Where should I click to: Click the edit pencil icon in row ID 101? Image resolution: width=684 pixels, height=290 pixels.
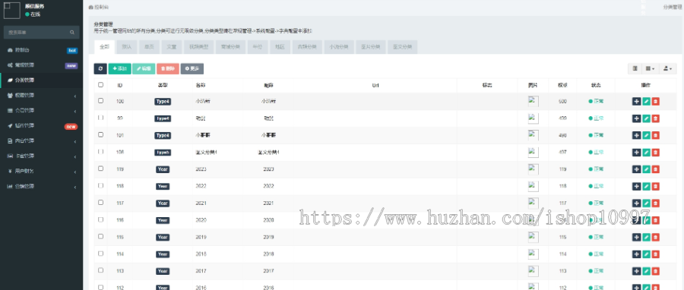pos(646,135)
